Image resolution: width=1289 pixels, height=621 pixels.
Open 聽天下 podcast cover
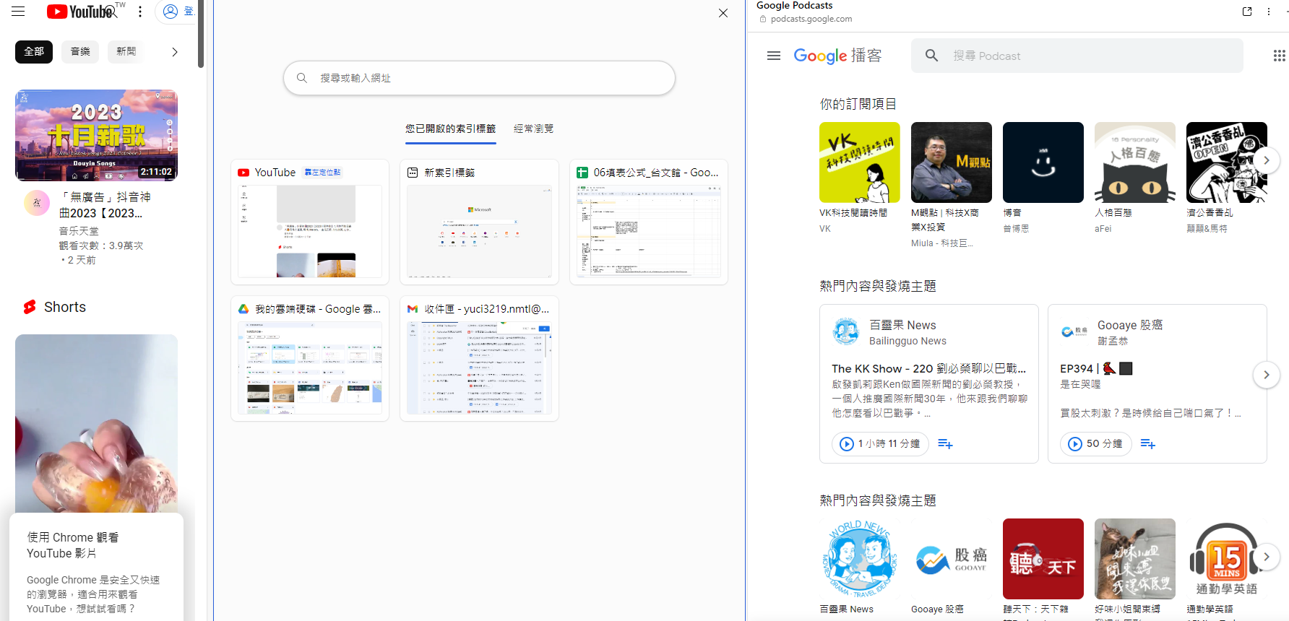[1043, 559]
